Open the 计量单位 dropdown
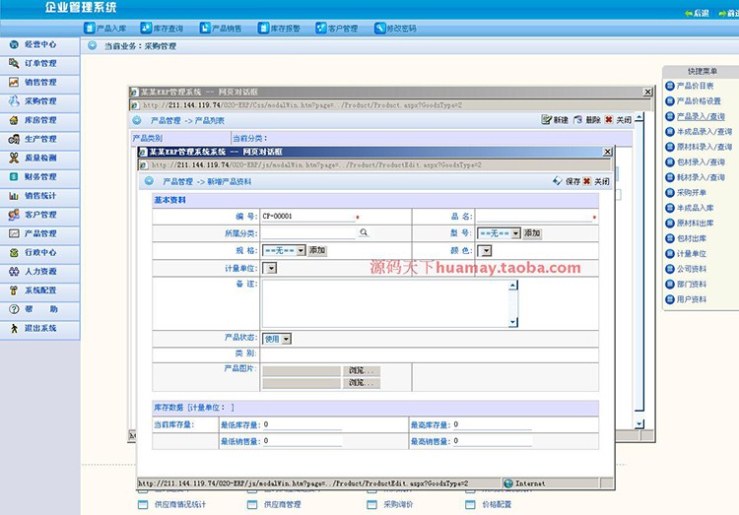Image resolution: width=739 pixels, height=515 pixels. (270, 269)
